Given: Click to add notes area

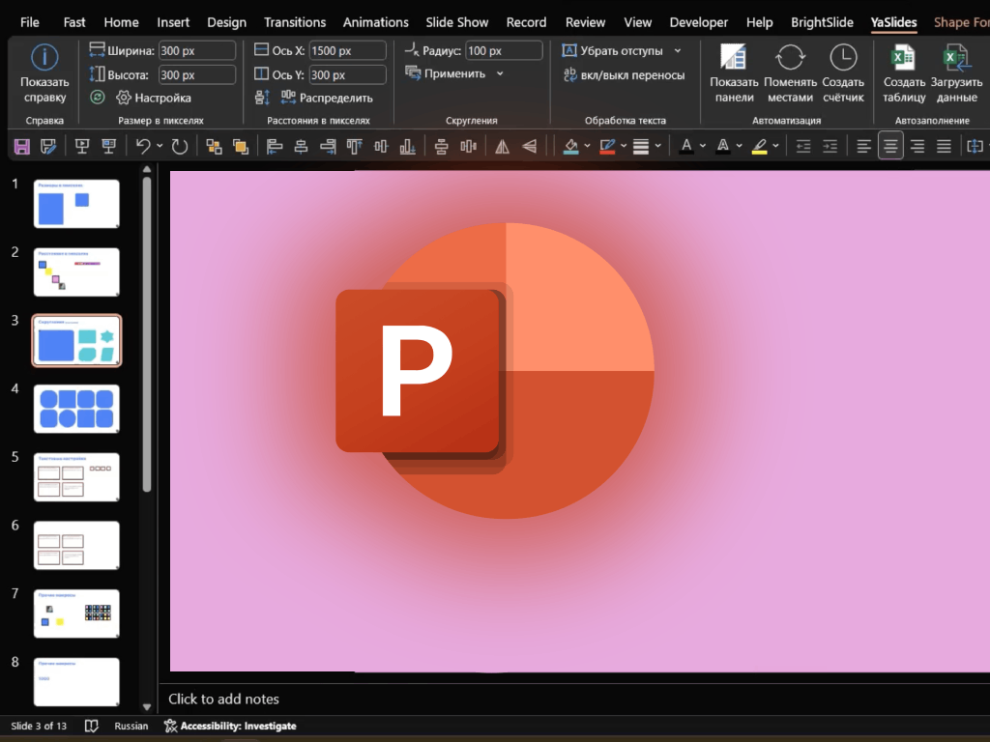Looking at the screenshot, I should click(223, 699).
